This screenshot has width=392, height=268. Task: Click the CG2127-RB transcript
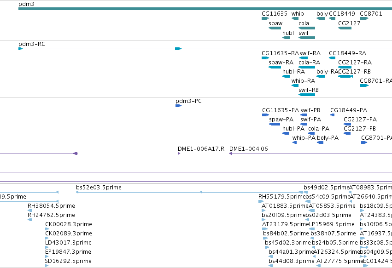345,76
